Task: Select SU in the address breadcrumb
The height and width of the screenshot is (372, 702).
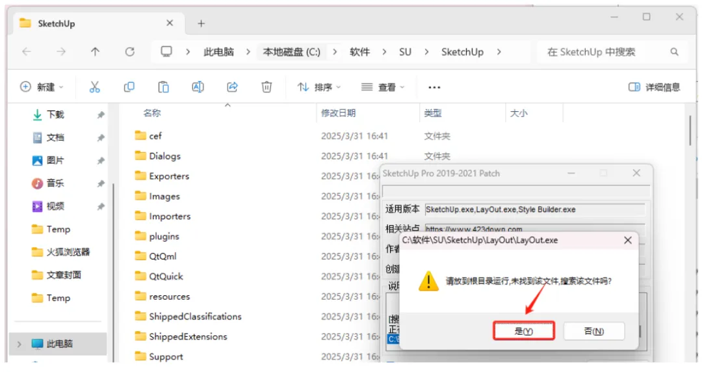Action: (405, 52)
